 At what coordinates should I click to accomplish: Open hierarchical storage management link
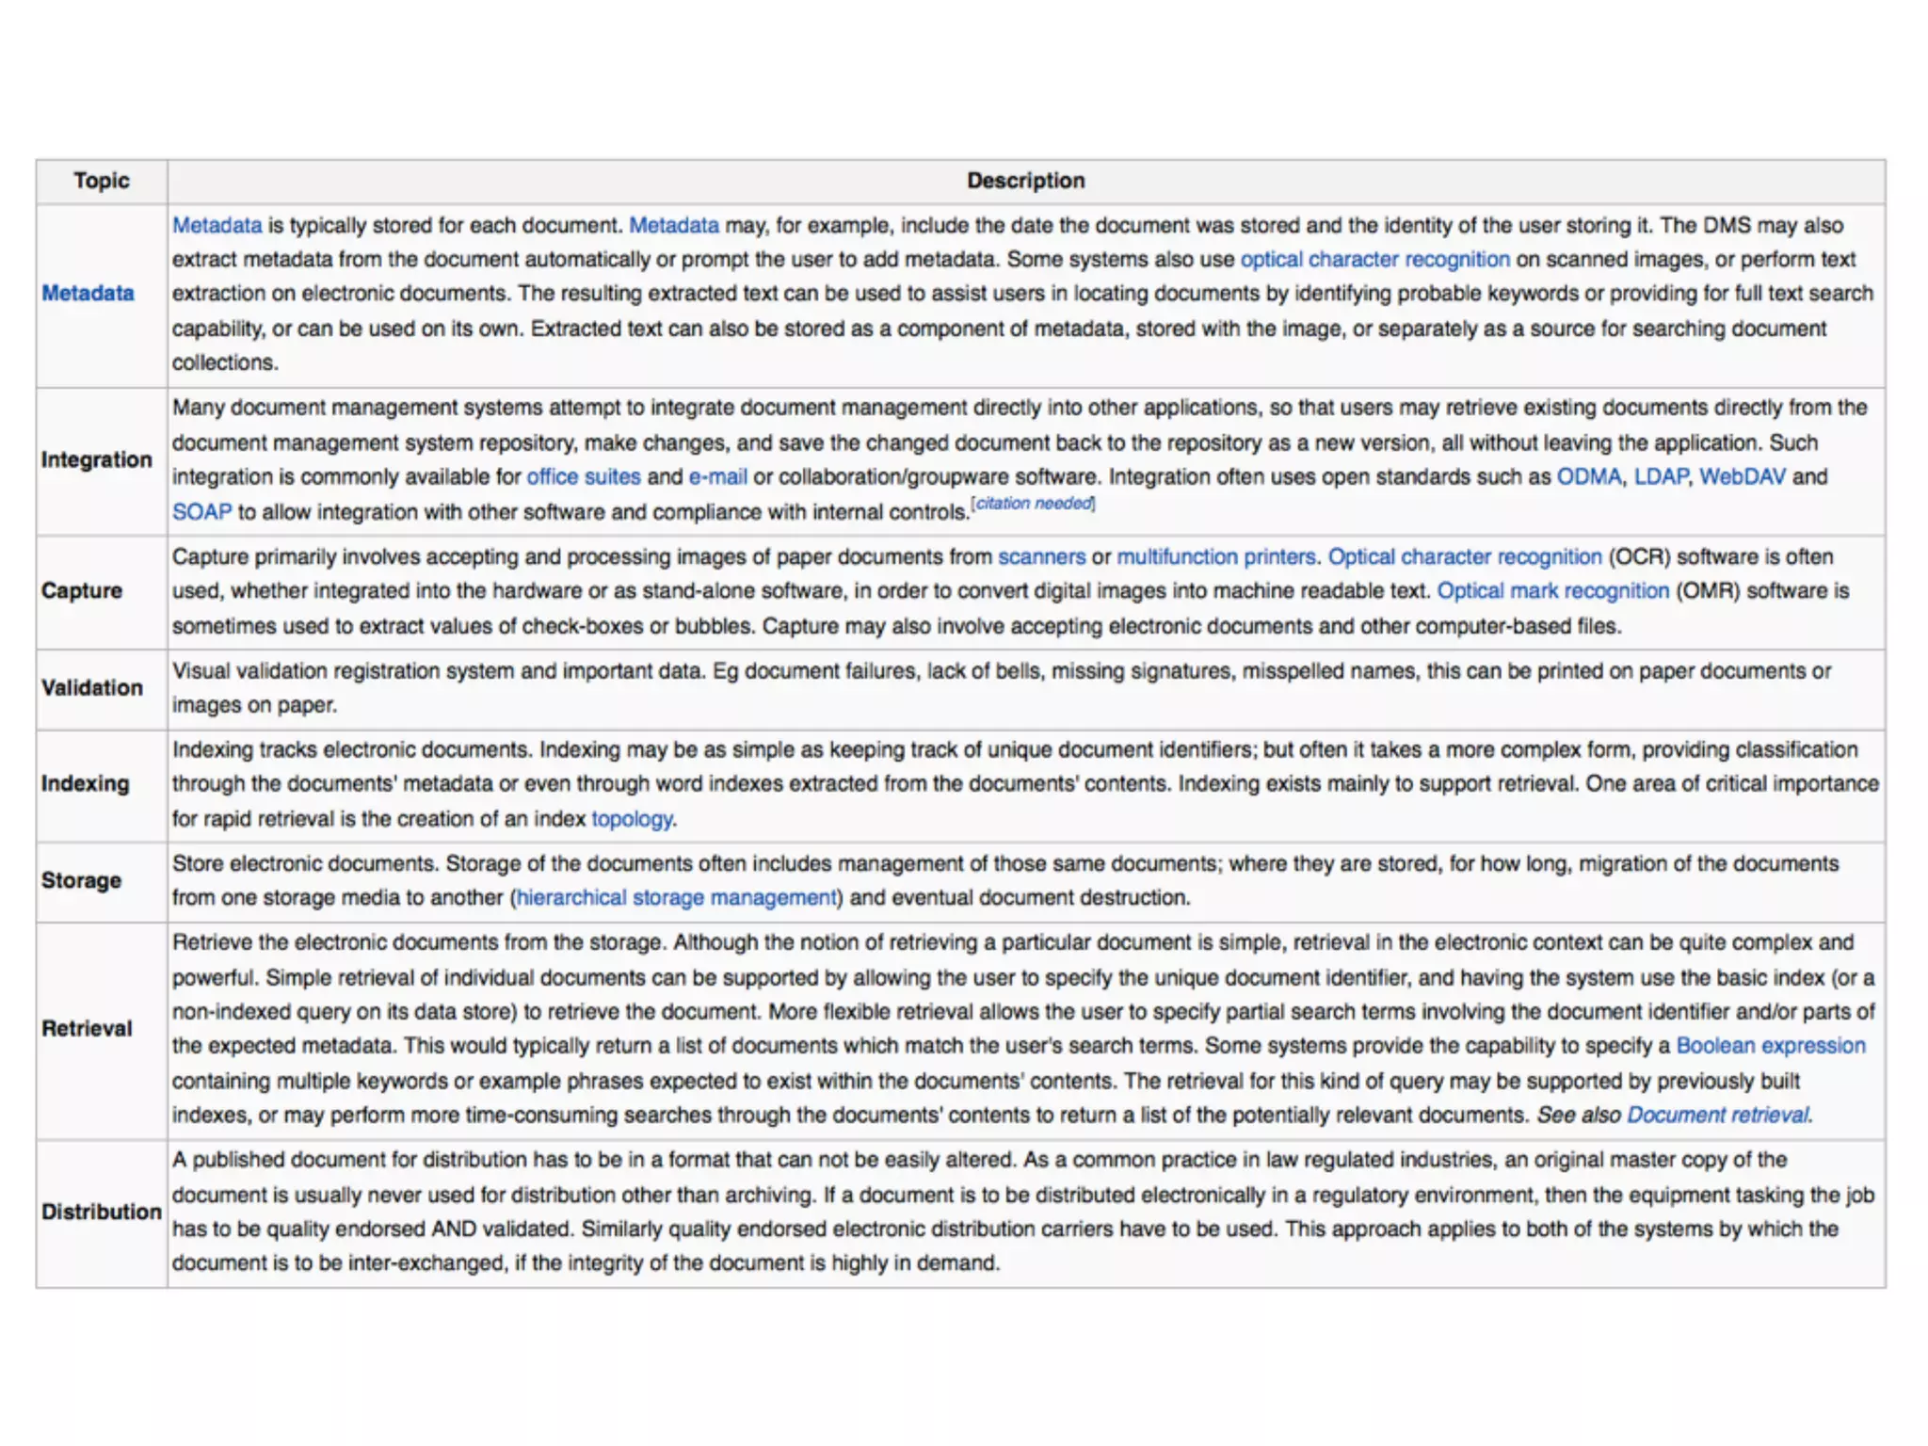click(676, 898)
